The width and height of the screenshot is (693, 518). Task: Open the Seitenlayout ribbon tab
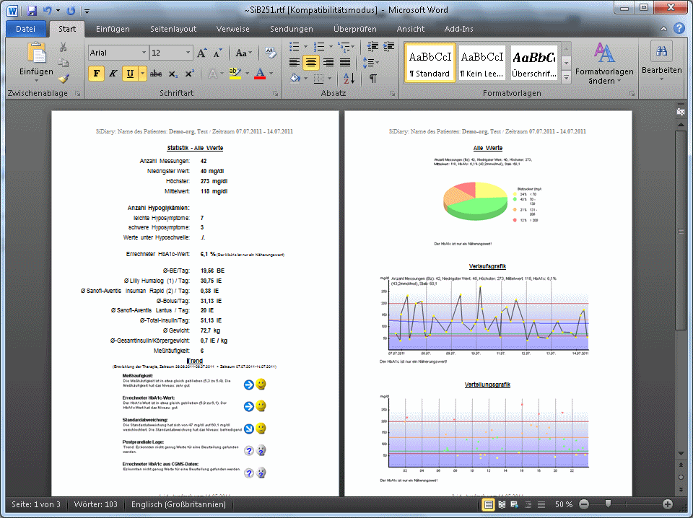(x=173, y=29)
